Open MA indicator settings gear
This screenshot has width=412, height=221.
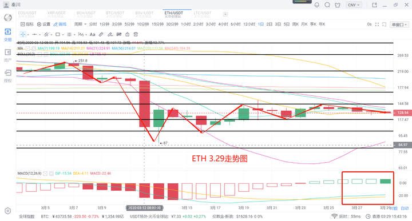click(x=28, y=48)
